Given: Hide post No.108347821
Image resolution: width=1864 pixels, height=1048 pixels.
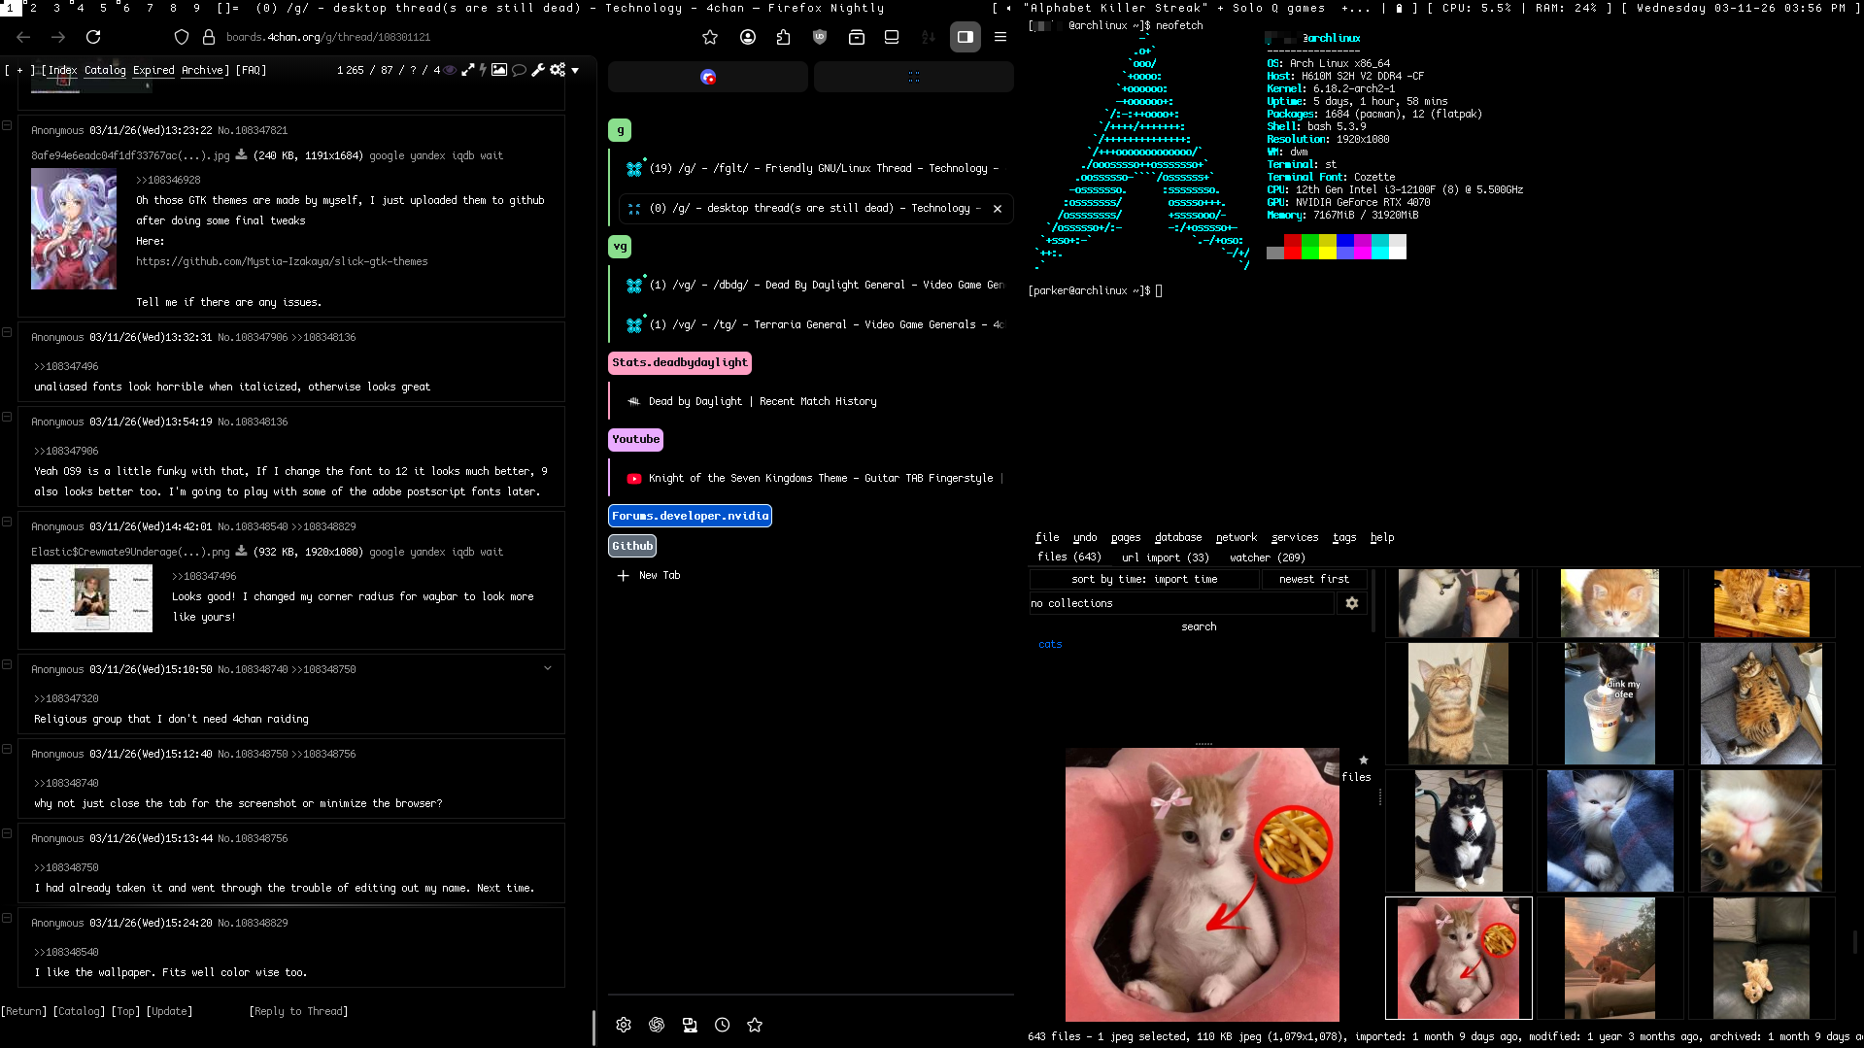Looking at the screenshot, I should point(7,125).
